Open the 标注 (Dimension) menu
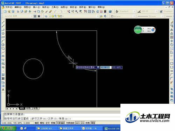 (73, 7)
